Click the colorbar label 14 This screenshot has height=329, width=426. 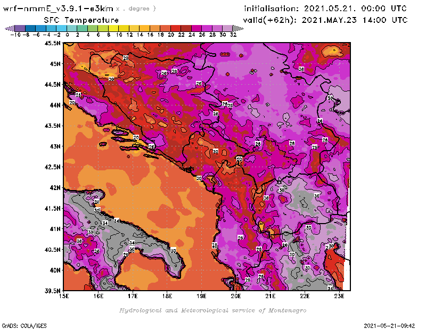140,35
